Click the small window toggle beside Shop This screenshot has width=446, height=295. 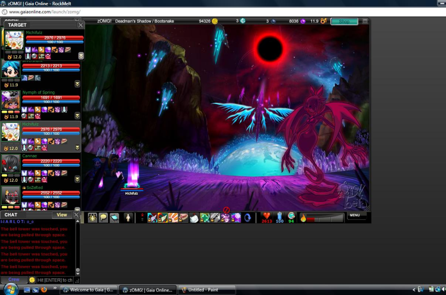point(365,21)
